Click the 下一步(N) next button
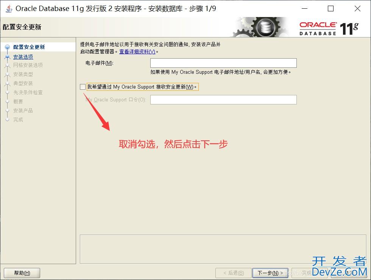371x280 pixels. point(270,273)
